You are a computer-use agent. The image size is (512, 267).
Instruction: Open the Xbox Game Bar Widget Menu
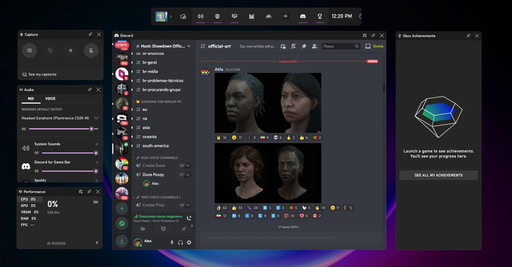tap(183, 16)
